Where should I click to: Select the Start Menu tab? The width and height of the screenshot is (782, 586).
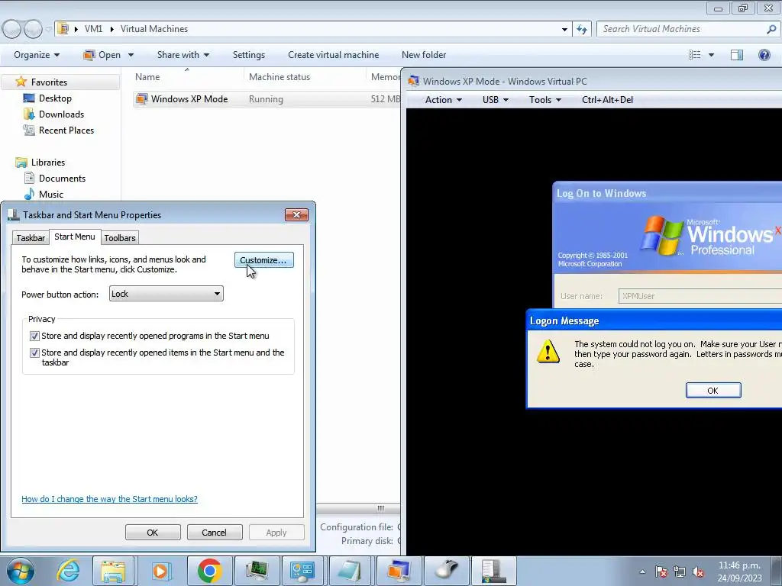[x=75, y=237]
